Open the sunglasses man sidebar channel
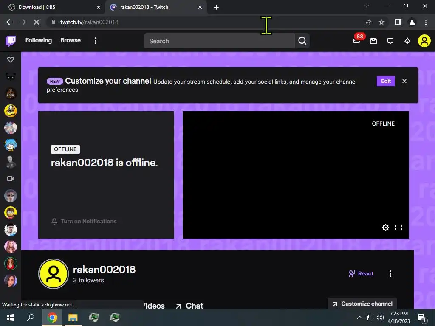This screenshot has height=326, width=435. (x=11, y=196)
